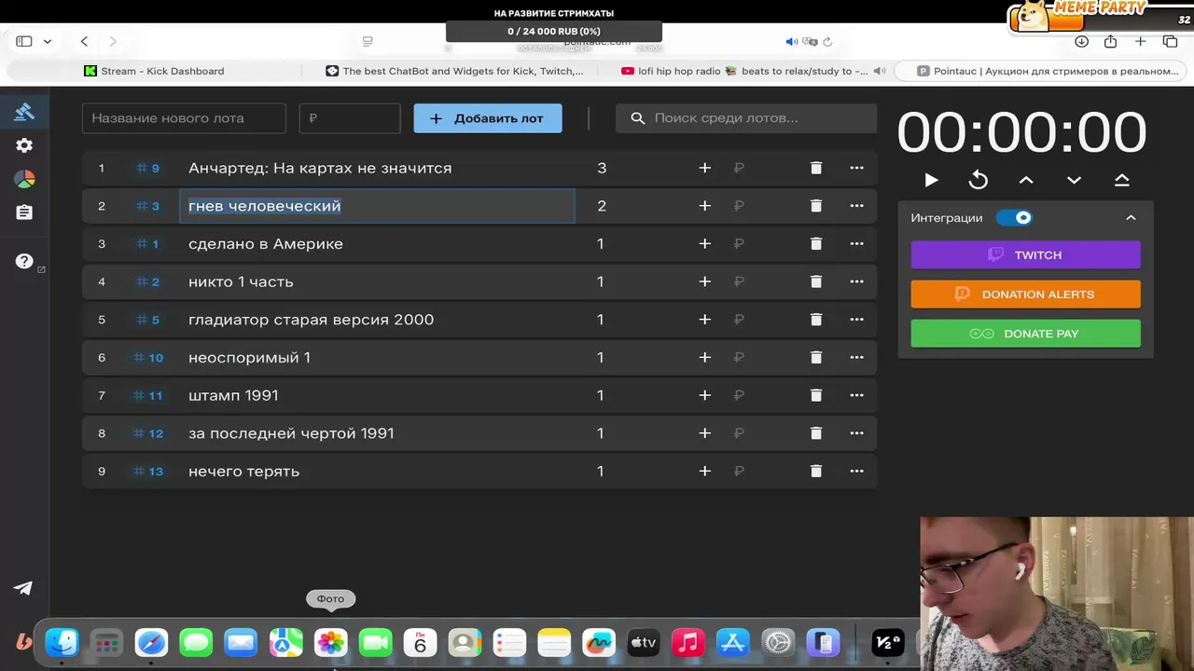
Task: Reset the timer with the circular arrow
Action: 979,180
